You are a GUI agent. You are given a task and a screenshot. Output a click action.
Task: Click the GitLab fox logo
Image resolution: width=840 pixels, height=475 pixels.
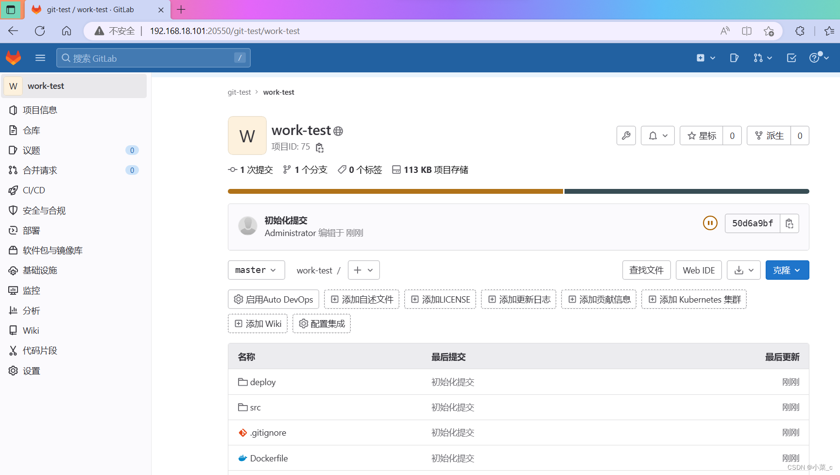pyautogui.click(x=14, y=58)
